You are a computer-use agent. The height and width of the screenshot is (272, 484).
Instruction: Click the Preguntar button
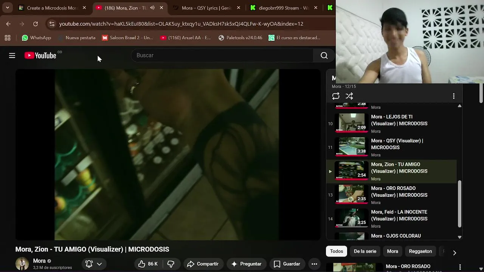pos(246,264)
